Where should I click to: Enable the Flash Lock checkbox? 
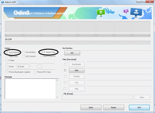[7, 56]
